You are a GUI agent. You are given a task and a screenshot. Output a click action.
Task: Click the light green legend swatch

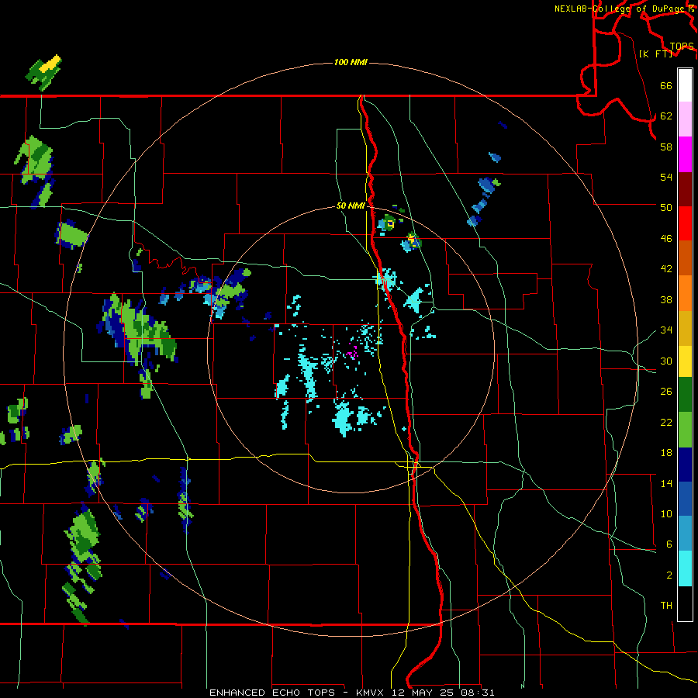[685, 430]
